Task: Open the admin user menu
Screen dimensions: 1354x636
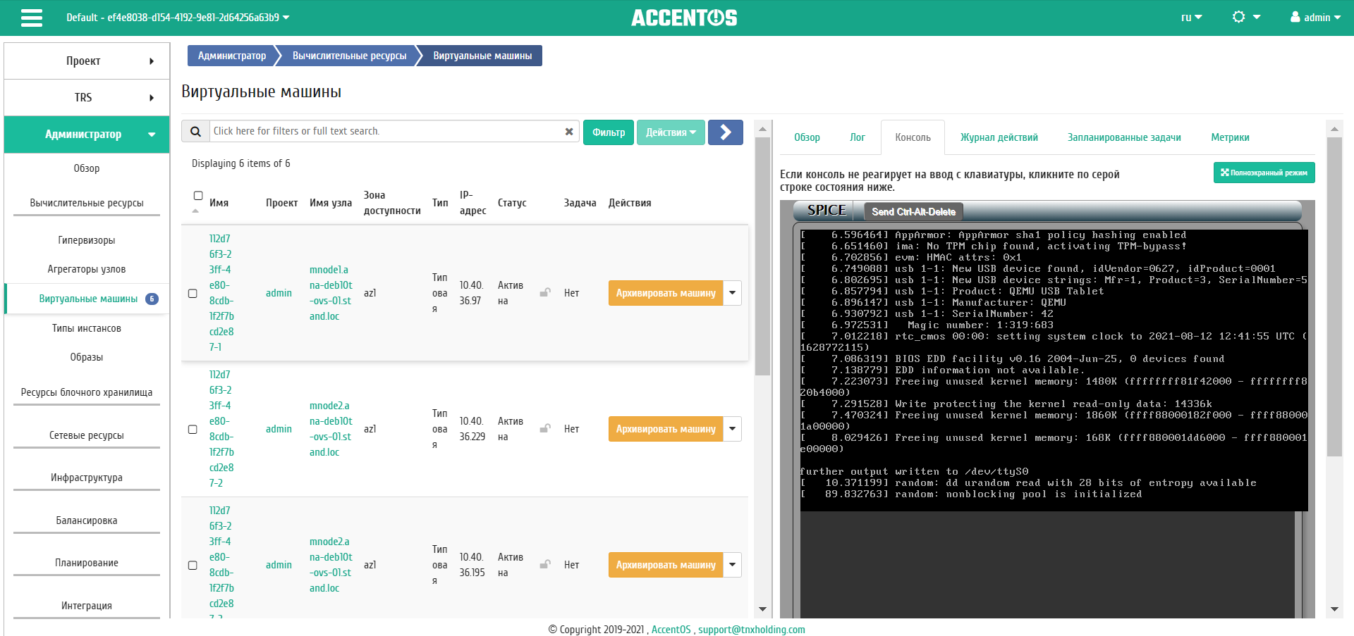Action: [x=1315, y=18]
